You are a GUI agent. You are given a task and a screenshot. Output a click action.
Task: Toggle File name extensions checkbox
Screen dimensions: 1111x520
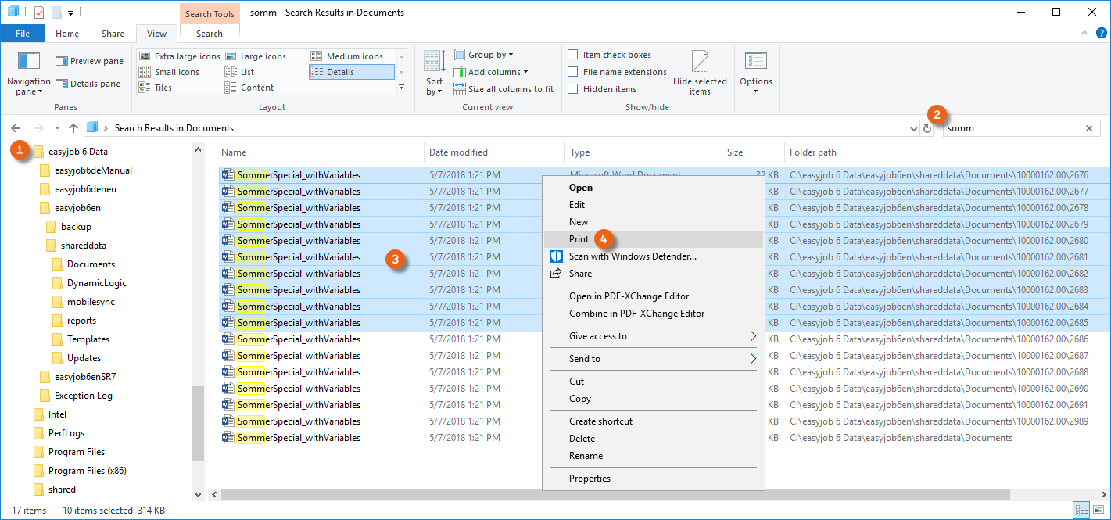point(573,72)
